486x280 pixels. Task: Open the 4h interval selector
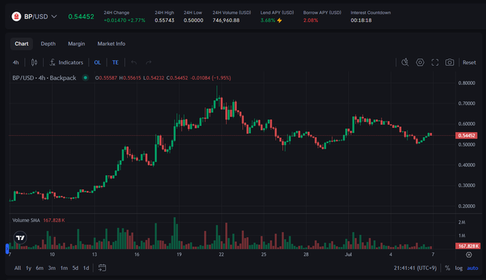tap(16, 63)
